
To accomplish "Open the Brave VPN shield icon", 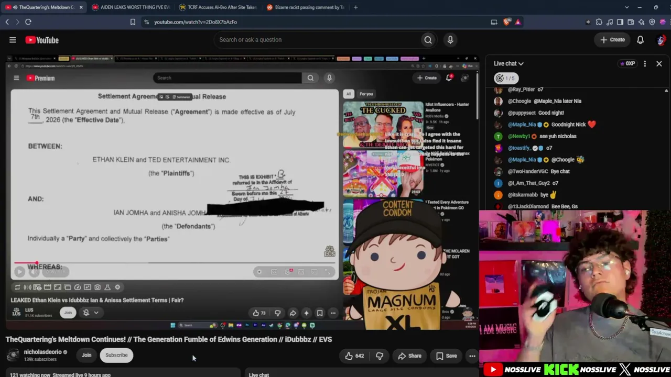I will pyautogui.click(x=652, y=22).
